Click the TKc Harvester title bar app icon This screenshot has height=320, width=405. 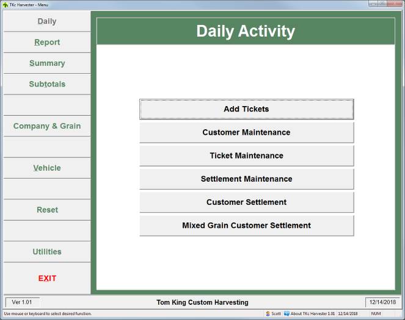tap(5, 4)
